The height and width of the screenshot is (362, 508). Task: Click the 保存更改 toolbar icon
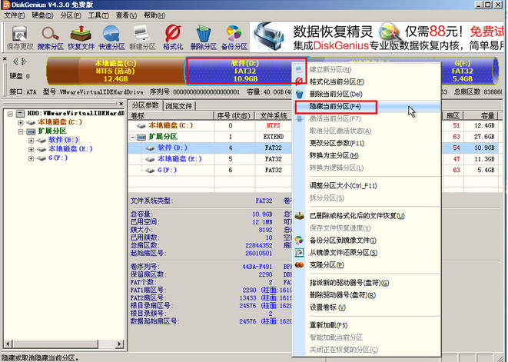coord(20,37)
